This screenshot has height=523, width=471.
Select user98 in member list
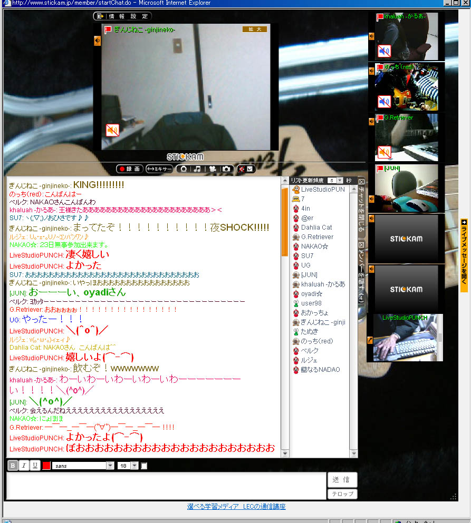pyautogui.click(x=307, y=303)
